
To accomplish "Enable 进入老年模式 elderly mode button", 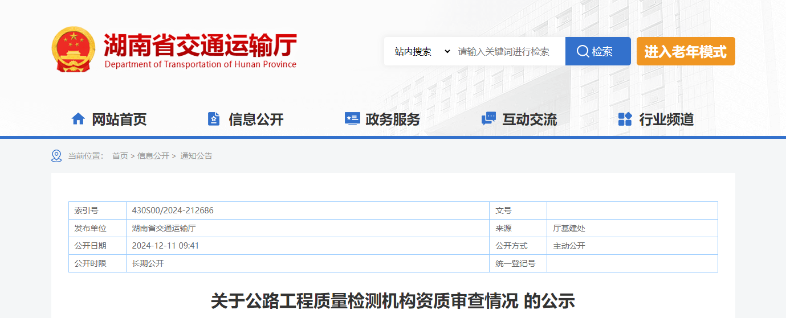I will click(x=686, y=52).
